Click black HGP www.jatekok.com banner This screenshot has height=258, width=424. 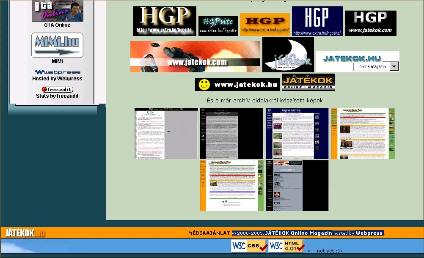370,23
